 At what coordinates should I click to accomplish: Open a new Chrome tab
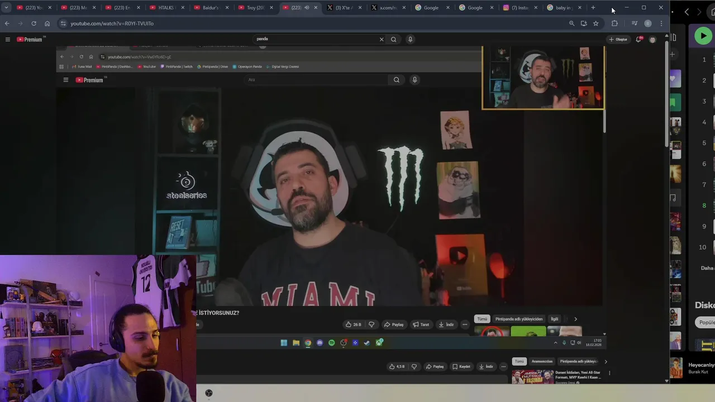[593, 8]
